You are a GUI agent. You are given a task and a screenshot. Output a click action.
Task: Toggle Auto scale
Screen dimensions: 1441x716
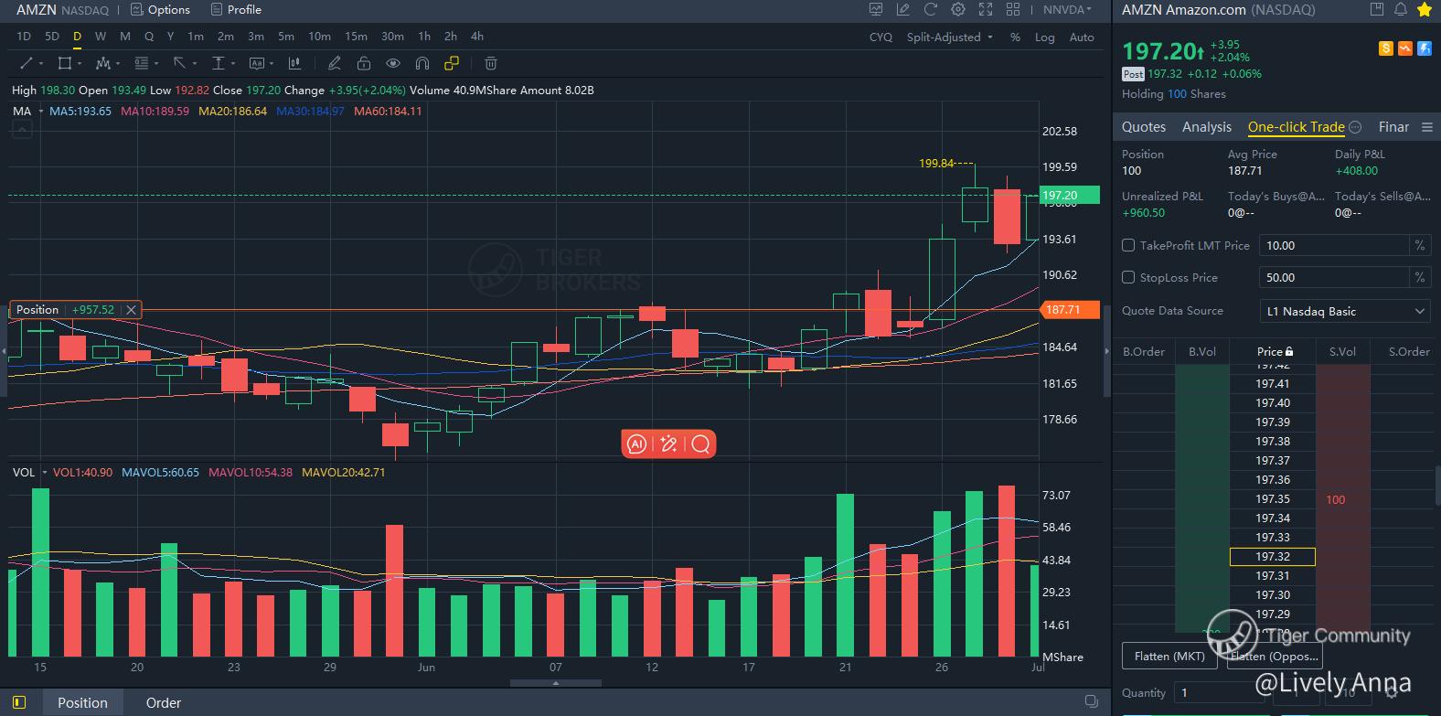[1082, 37]
